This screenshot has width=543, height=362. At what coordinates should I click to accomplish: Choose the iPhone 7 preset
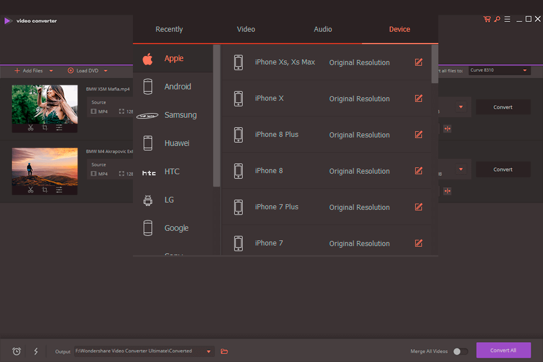click(x=326, y=240)
